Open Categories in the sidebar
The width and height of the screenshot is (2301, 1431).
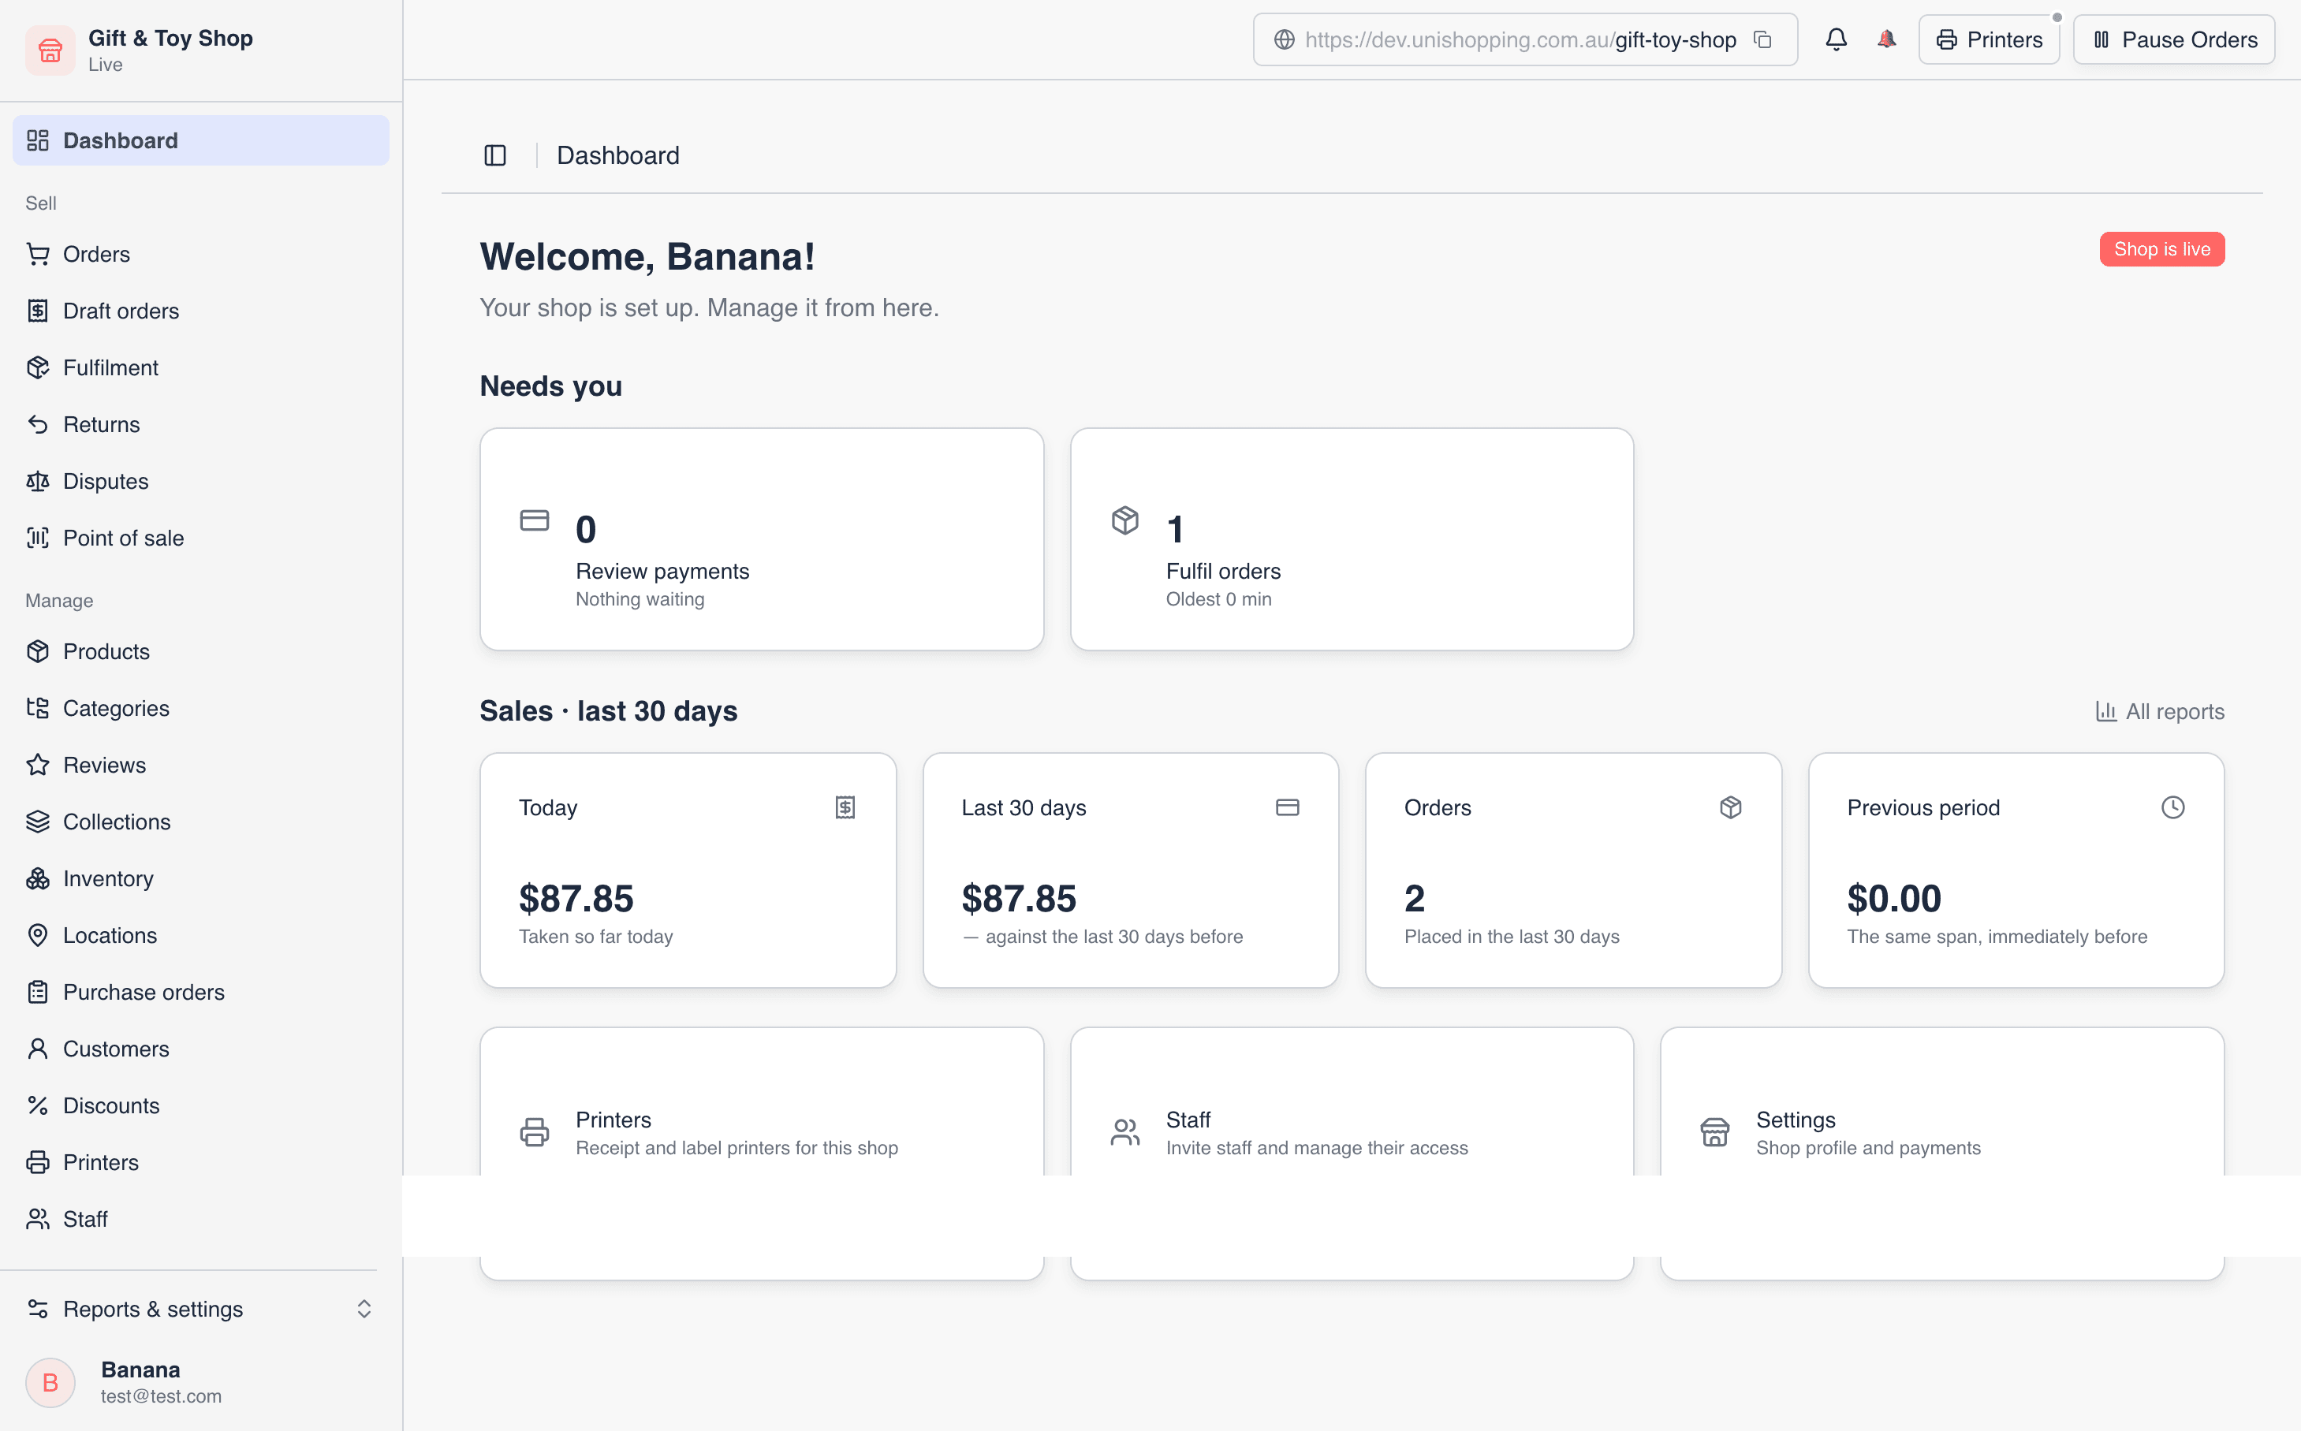(x=200, y=708)
